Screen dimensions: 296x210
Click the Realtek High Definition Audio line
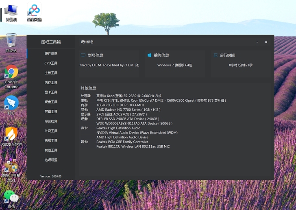(x=118, y=128)
